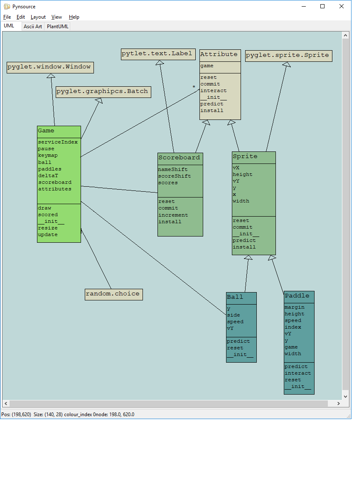
Task: Open the View menu
Action: click(x=57, y=17)
